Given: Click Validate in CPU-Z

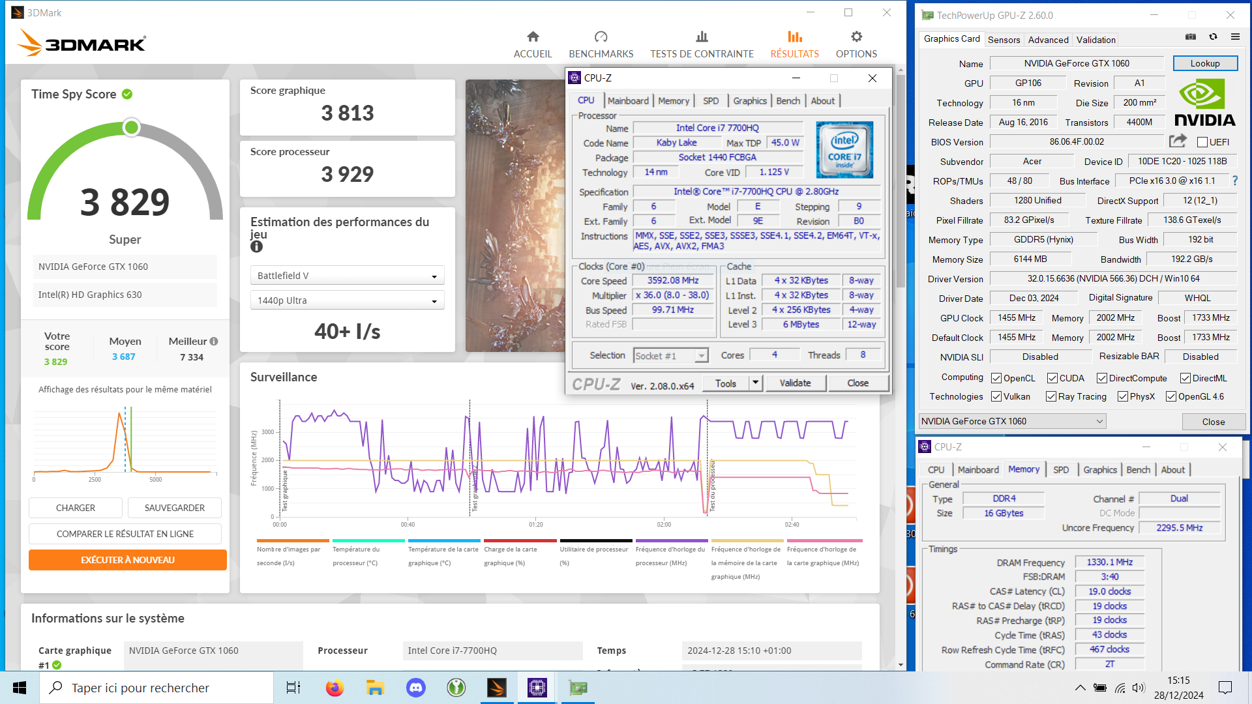Looking at the screenshot, I should pyautogui.click(x=795, y=383).
